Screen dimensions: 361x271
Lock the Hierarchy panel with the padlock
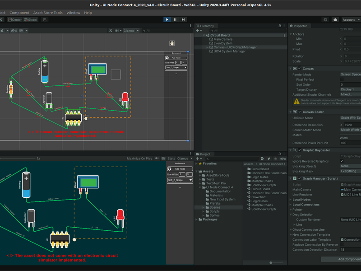(279, 26)
